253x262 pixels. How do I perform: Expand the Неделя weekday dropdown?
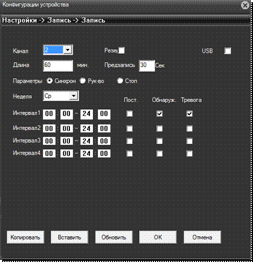74,96
